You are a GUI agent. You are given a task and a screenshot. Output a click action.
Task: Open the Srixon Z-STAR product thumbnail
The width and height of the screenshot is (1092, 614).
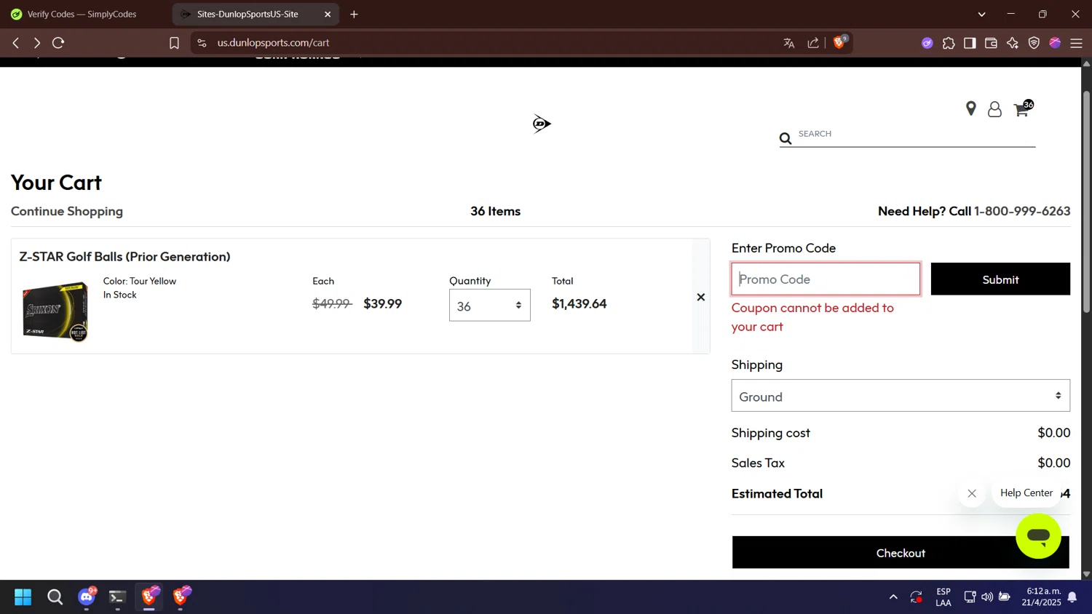point(55,311)
